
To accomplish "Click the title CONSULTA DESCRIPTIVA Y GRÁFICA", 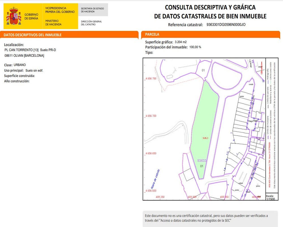I will pyautogui.click(x=210, y=7).
